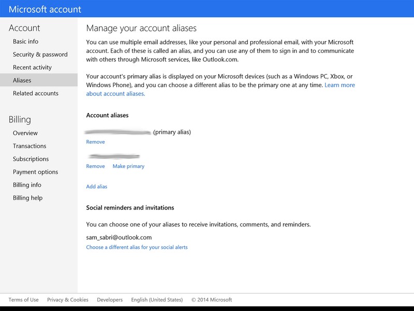Image resolution: width=414 pixels, height=311 pixels.
Task: Open Billing help
Action: click(x=27, y=198)
